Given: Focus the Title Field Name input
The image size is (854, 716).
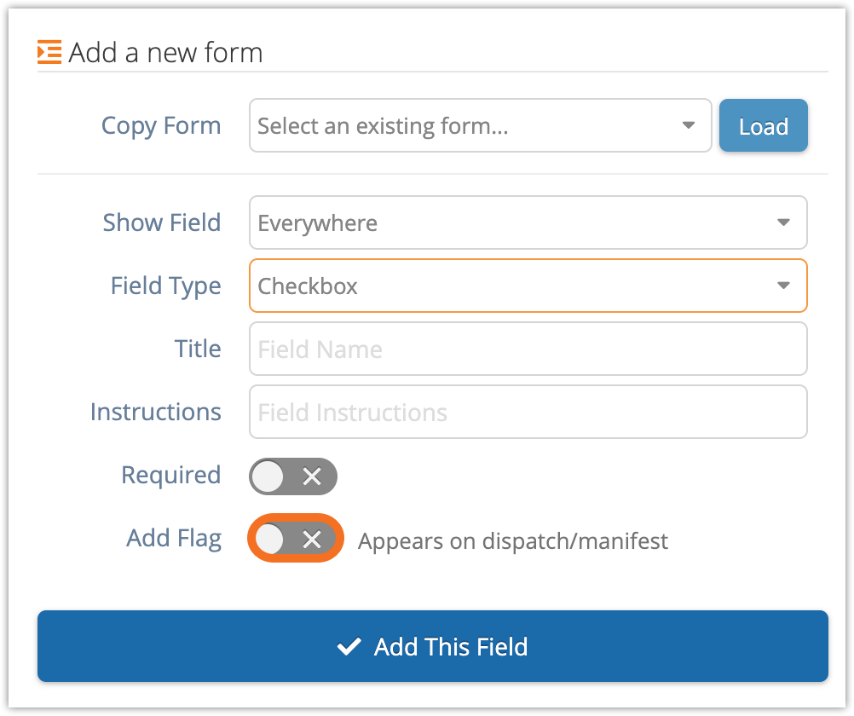Looking at the screenshot, I should [x=528, y=349].
